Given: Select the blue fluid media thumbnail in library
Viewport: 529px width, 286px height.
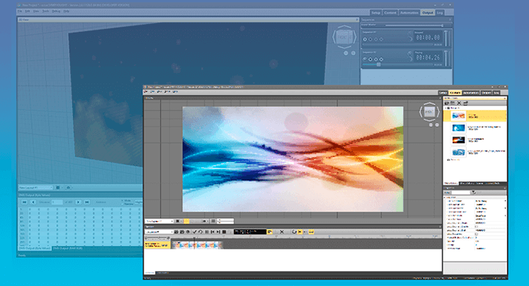Looking at the screenshot, I should coord(458,128).
